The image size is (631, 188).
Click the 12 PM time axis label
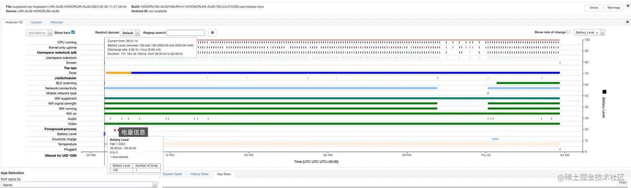tap(170, 155)
